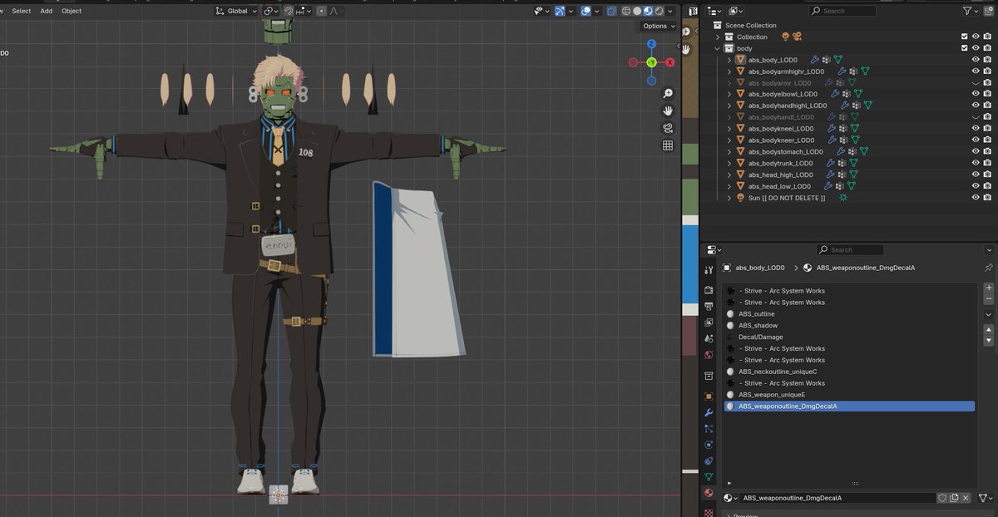Click mesh data icon on abs_bodyelbowl_LOD0
The width and height of the screenshot is (998, 517).
pyautogui.click(x=857, y=94)
